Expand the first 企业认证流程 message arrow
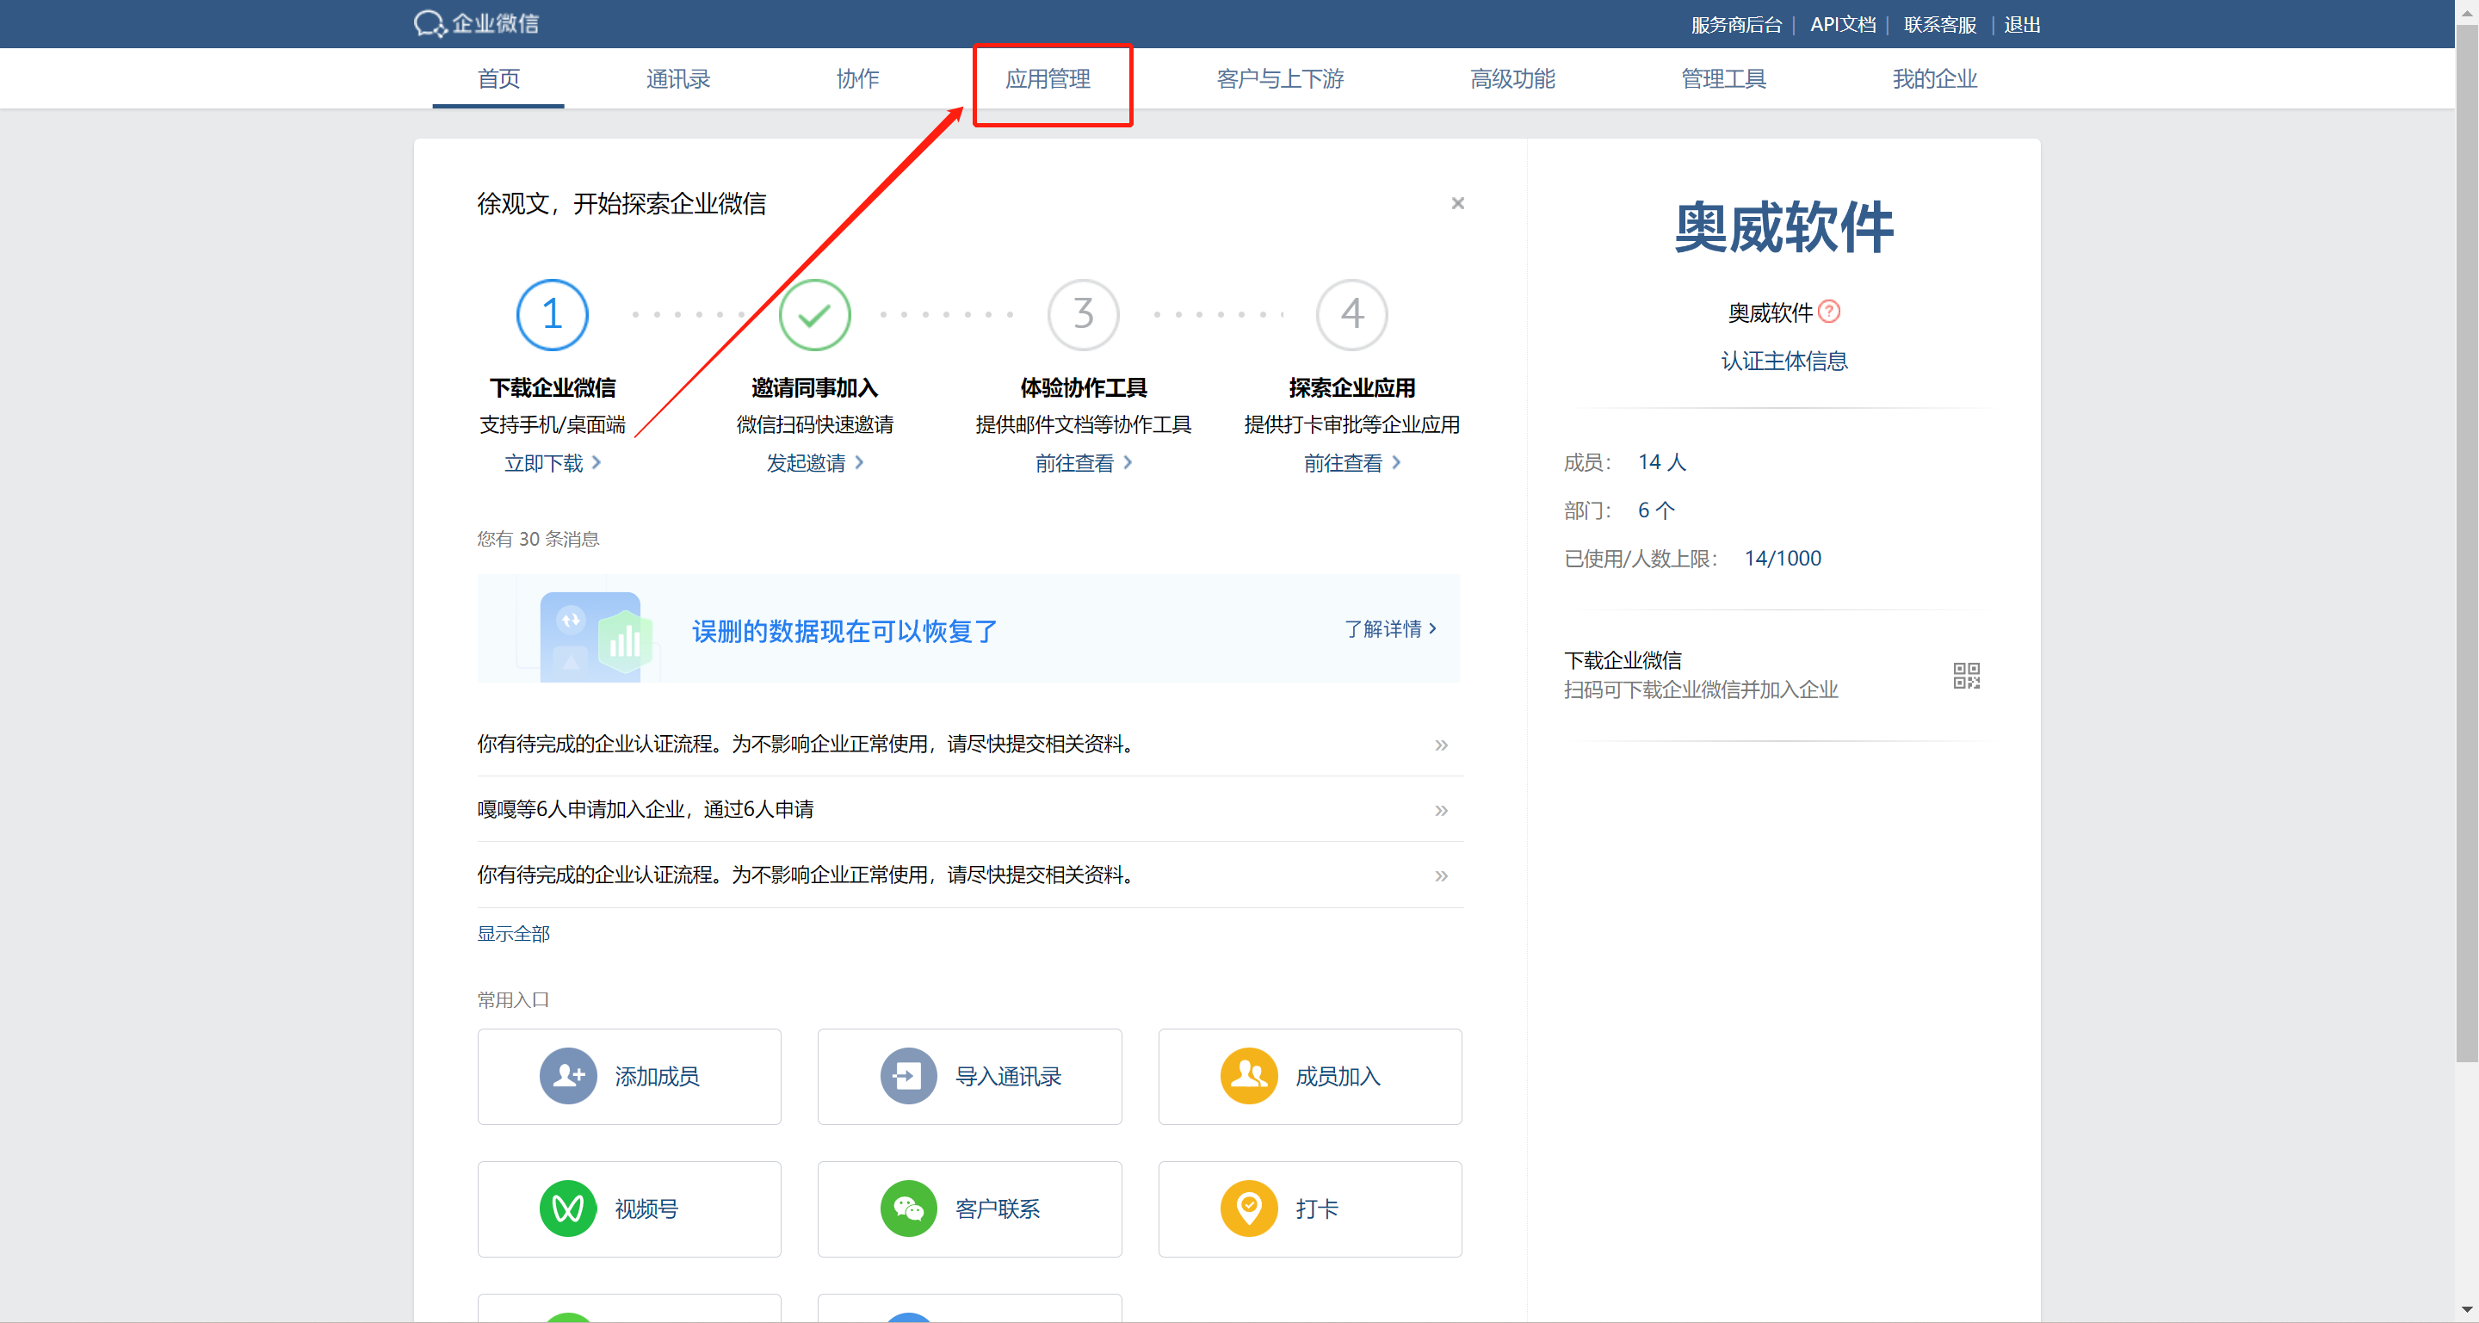Viewport: 2479px width, 1323px height. (x=1441, y=744)
